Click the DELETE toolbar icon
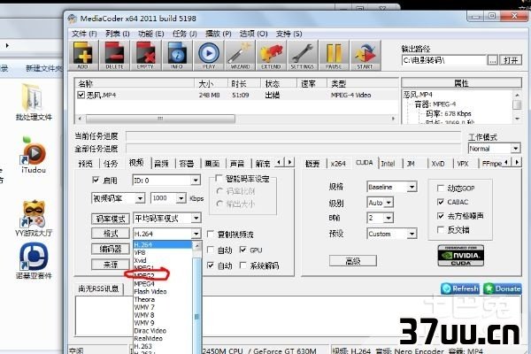The height and width of the screenshot is (354, 531). [114, 55]
